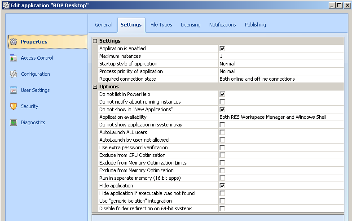
Task: Click the User Settings icon
Action: pos(13,90)
